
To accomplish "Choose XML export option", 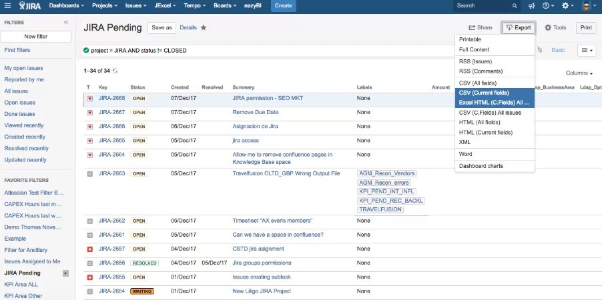I will point(495,142).
